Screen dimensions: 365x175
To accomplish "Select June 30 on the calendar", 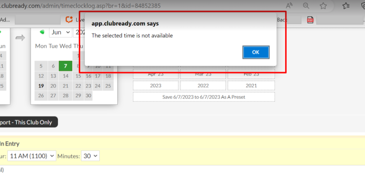I will [88, 96].
